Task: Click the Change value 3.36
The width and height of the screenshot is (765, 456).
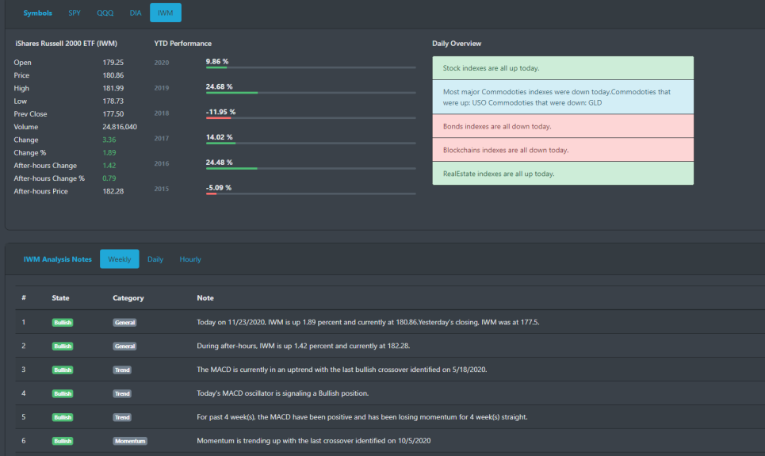Action: point(109,140)
